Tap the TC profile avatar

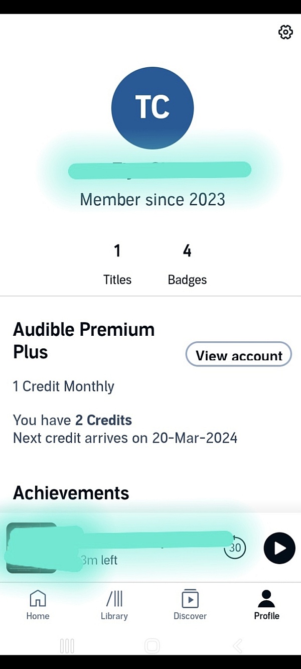pyautogui.click(x=153, y=108)
